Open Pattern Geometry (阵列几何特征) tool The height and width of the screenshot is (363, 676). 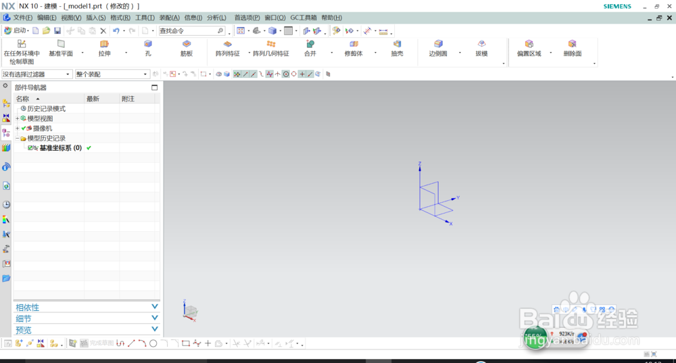click(x=271, y=48)
